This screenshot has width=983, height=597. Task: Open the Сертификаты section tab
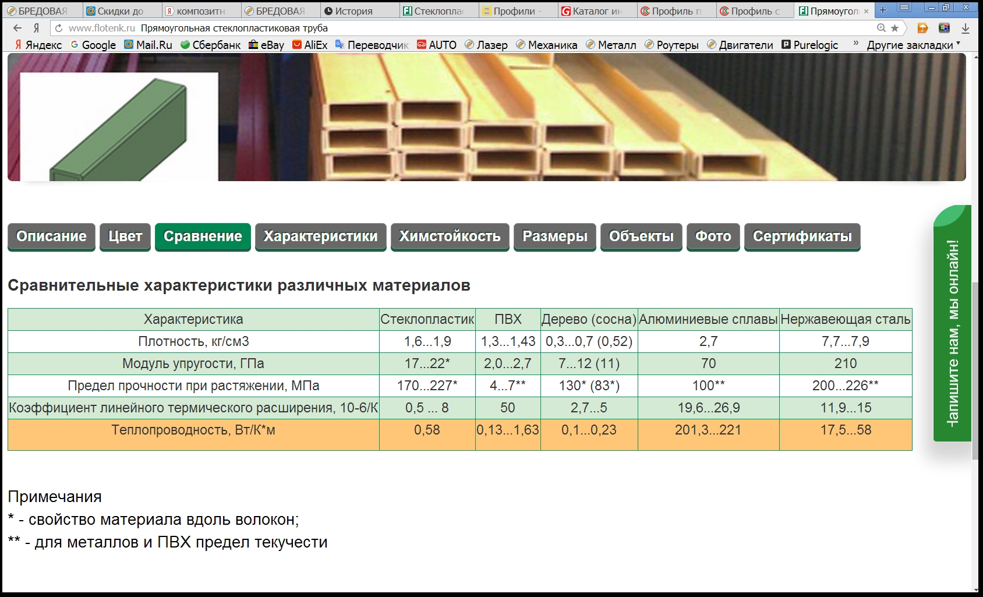point(802,236)
